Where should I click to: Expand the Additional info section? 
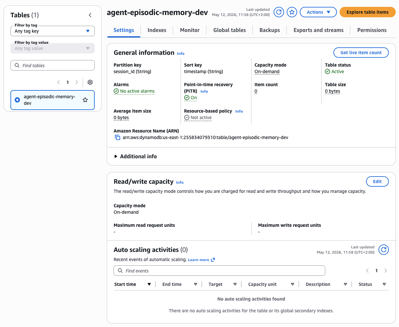click(136, 156)
